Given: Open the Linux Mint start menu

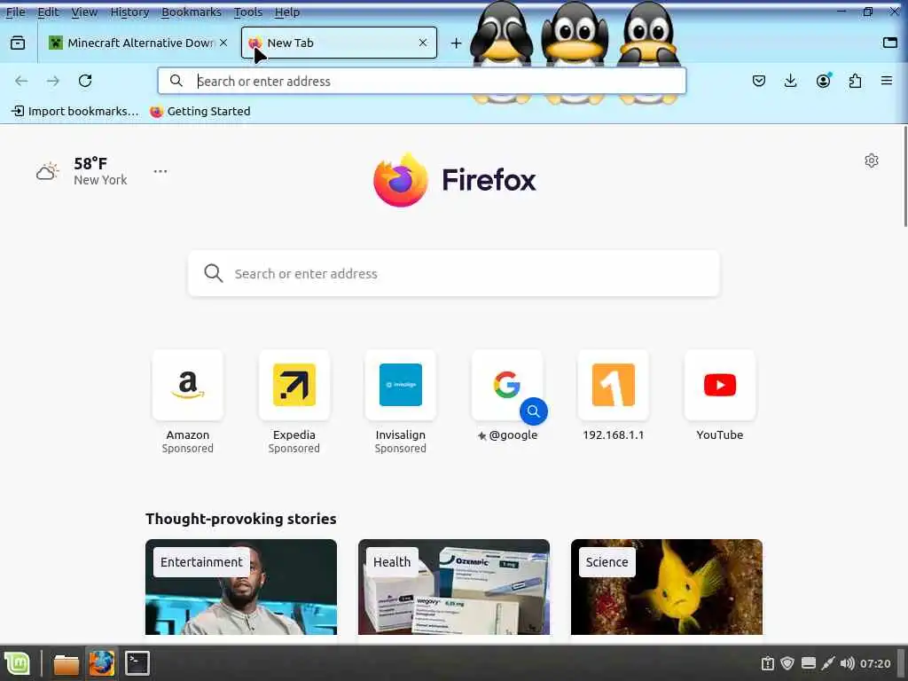Looking at the screenshot, I should (x=17, y=663).
